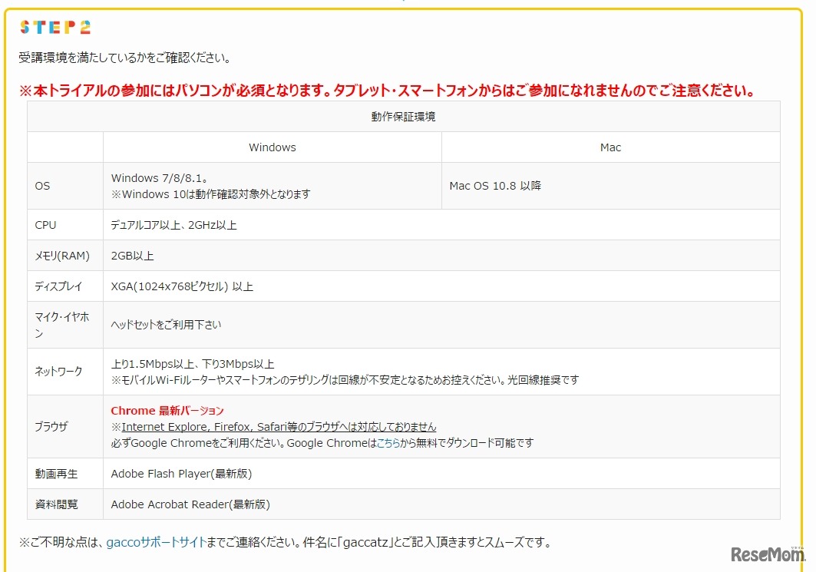Select the ブラウザ row label

click(51, 426)
